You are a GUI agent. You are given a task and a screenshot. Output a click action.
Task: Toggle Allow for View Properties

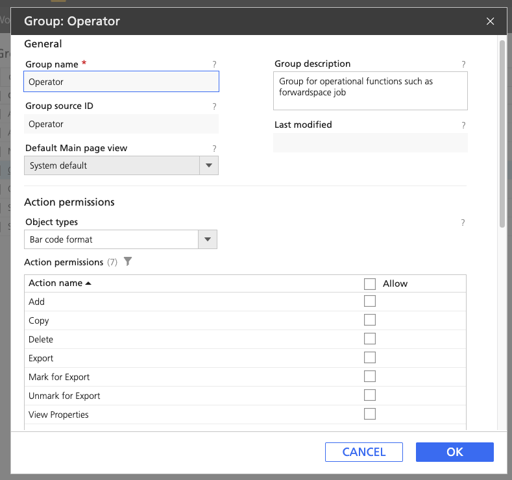[370, 414]
